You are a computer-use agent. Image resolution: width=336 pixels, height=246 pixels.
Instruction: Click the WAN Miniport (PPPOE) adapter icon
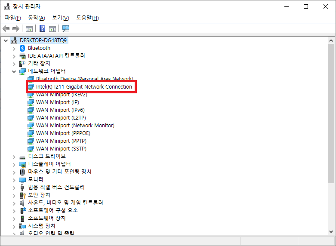click(31, 133)
